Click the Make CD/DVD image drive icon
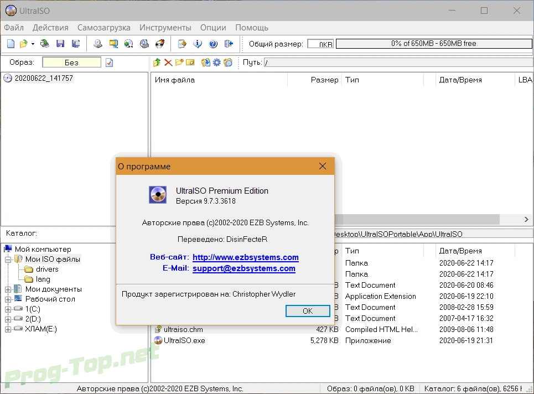The width and height of the screenshot is (534, 394). pyautogui.click(x=98, y=44)
